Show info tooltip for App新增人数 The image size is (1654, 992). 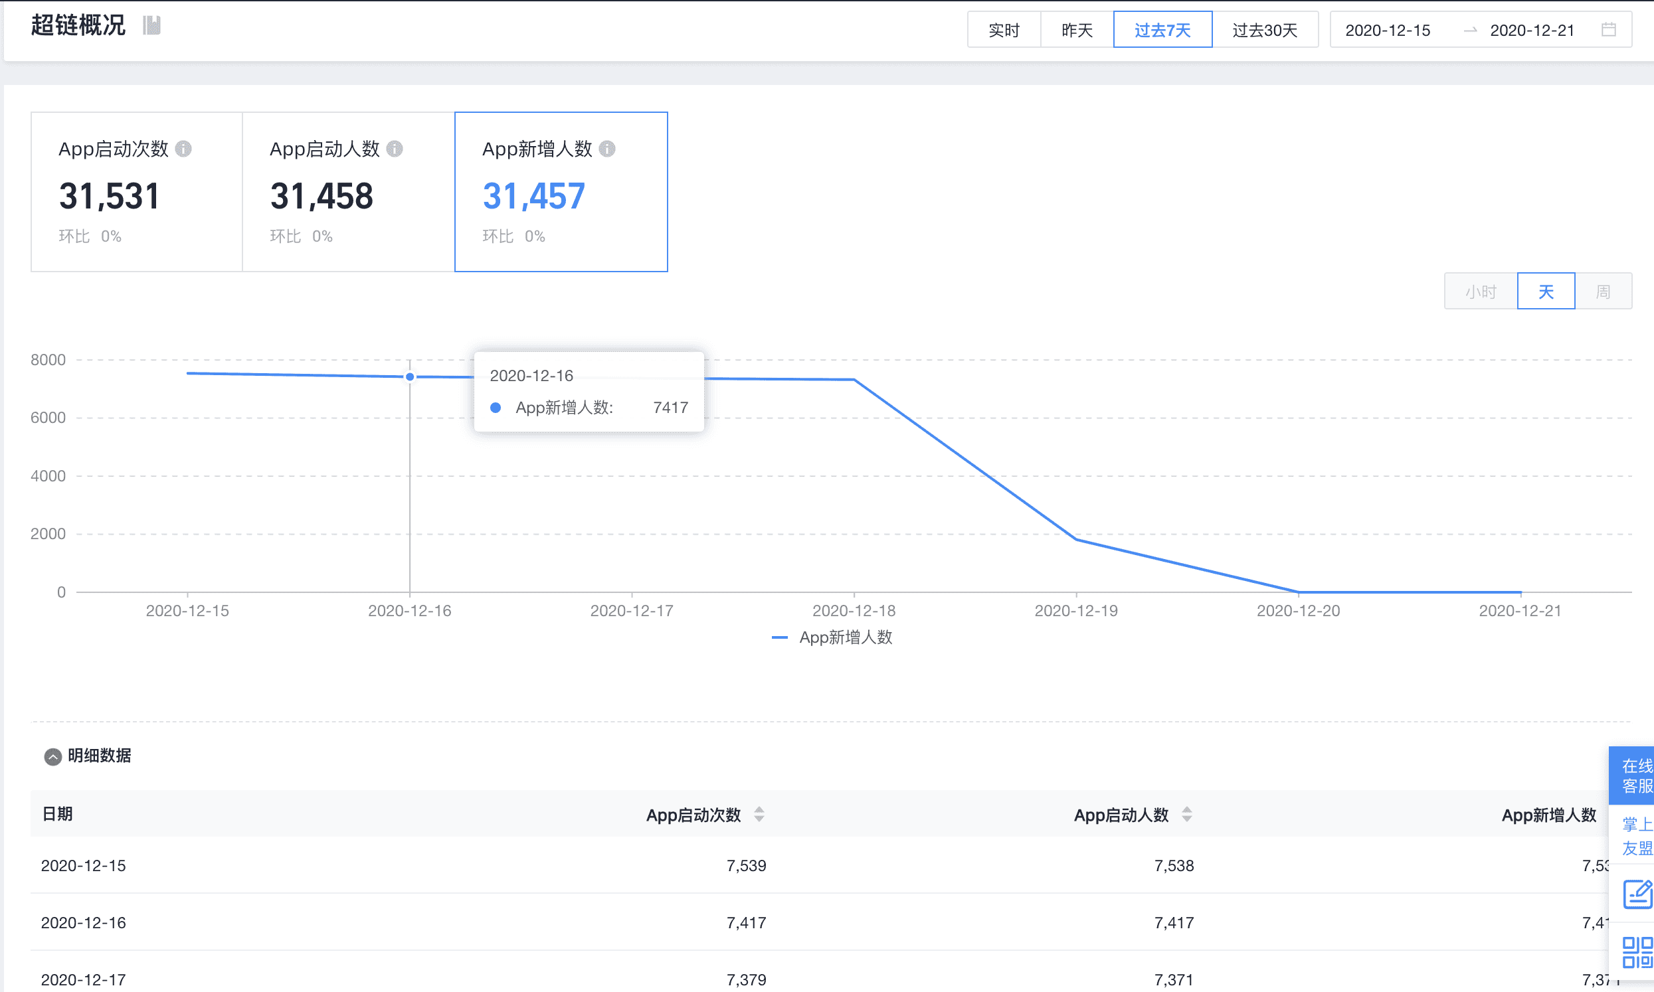[x=607, y=148]
